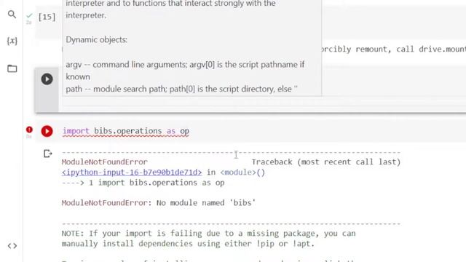Open the variables inspector {x} panel
The height and width of the screenshot is (262, 466).
pyautogui.click(x=12, y=41)
